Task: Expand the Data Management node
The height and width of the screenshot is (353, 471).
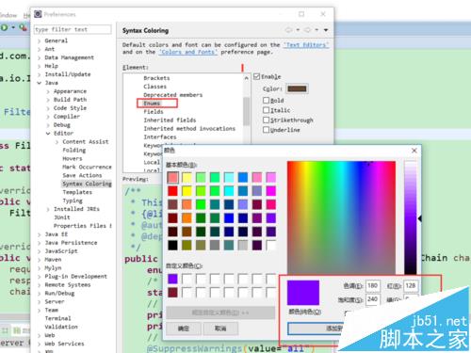Action: (40, 57)
